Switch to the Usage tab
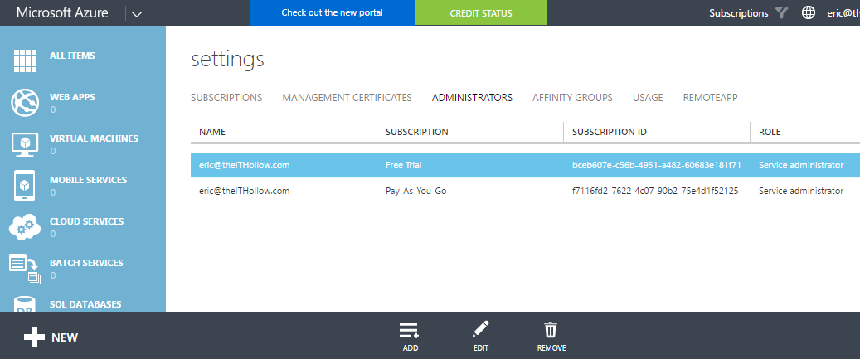This screenshot has width=860, height=359. 648,98
